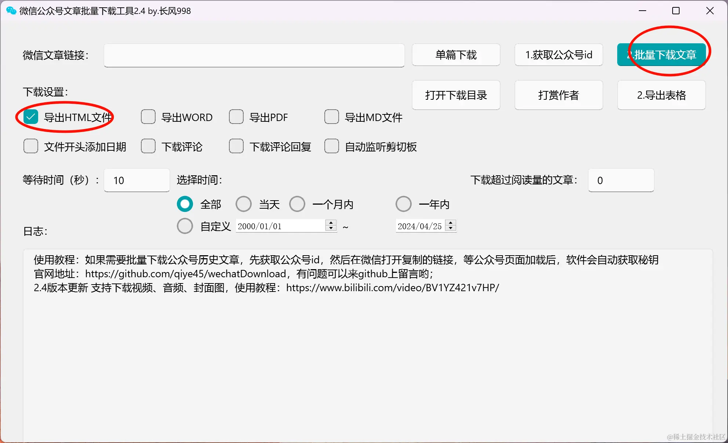Focus the 微信文章链接 input box
Screen dimensions: 728x443
tap(254, 55)
